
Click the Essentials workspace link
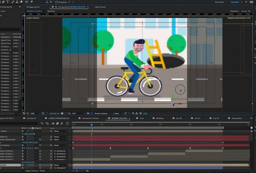tap(219, 2)
